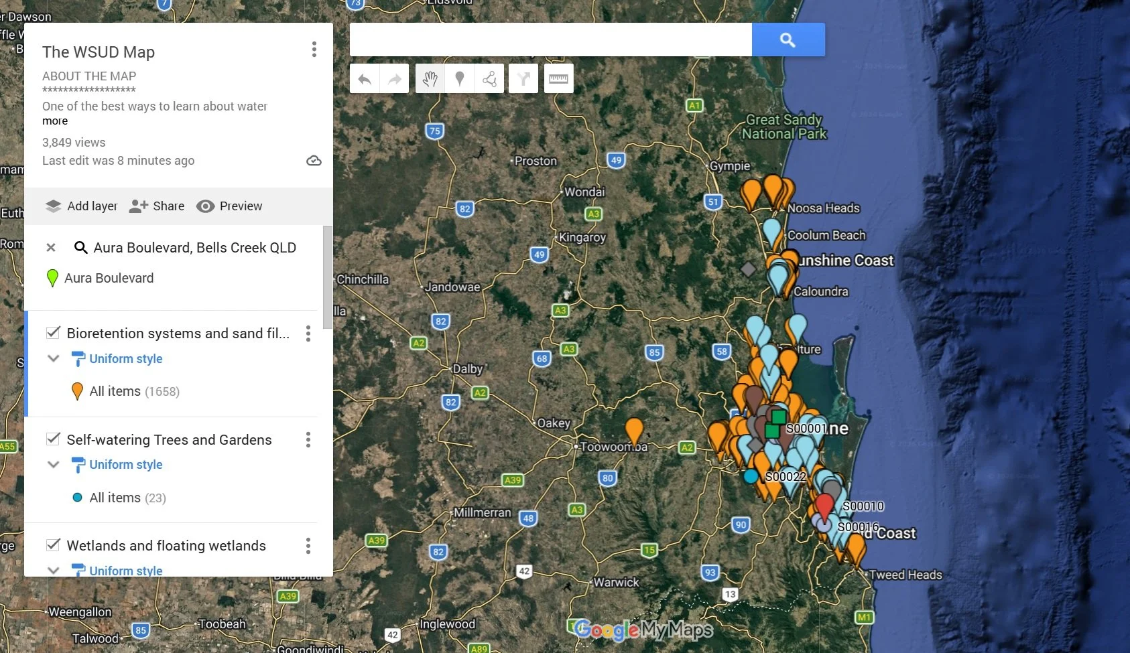Image resolution: width=1130 pixels, height=653 pixels.
Task: Open Uniform style for Self-watering layer
Action: (x=126, y=465)
